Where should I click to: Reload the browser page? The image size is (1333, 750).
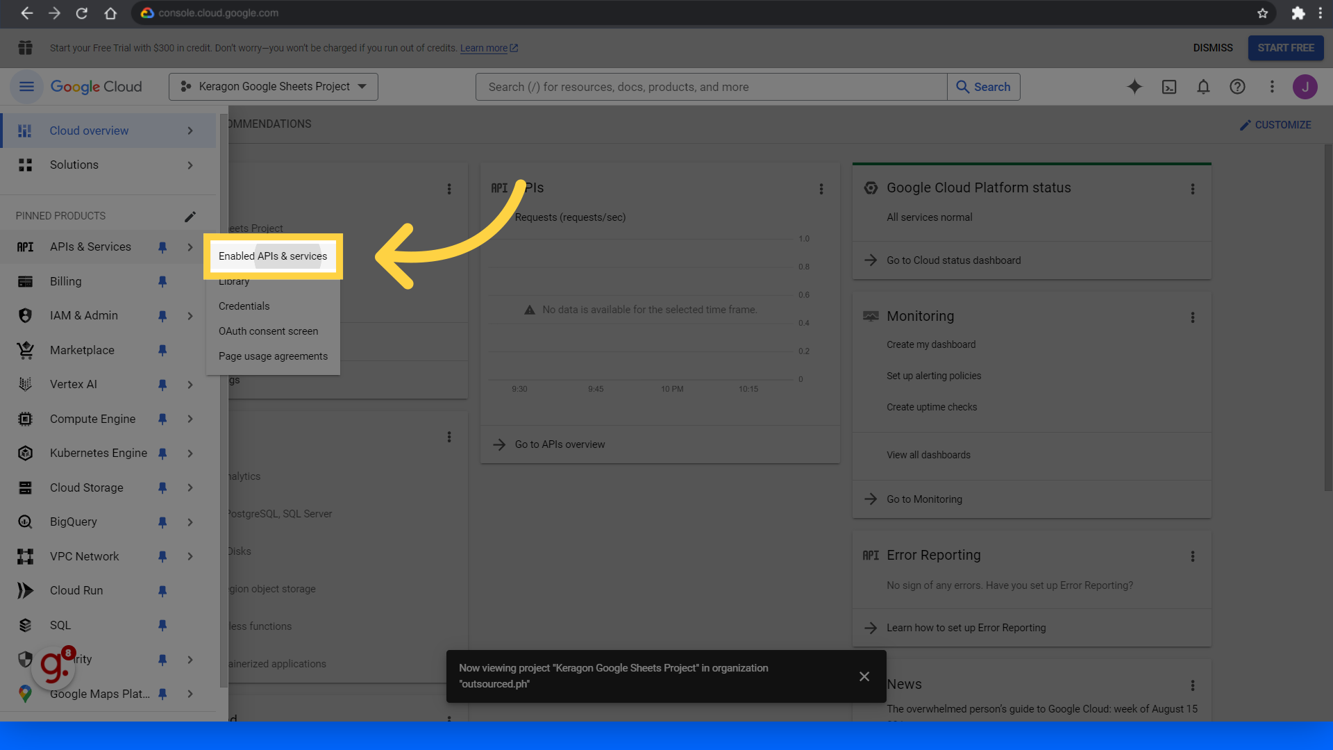[82, 13]
